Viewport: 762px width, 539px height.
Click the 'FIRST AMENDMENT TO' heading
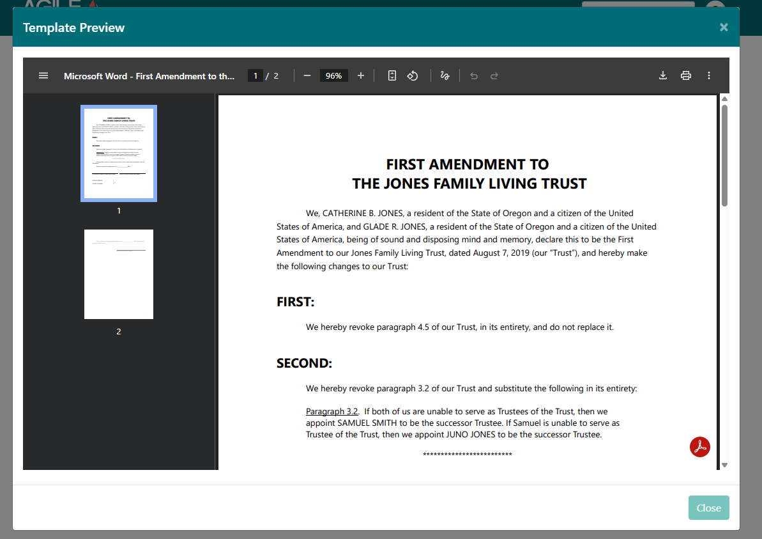point(468,164)
